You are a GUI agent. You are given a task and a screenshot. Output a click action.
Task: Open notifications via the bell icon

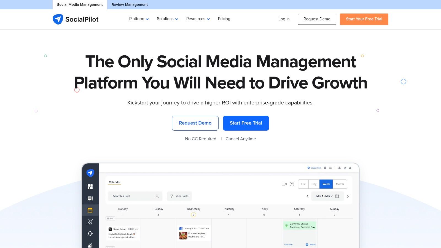coord(339,168)
